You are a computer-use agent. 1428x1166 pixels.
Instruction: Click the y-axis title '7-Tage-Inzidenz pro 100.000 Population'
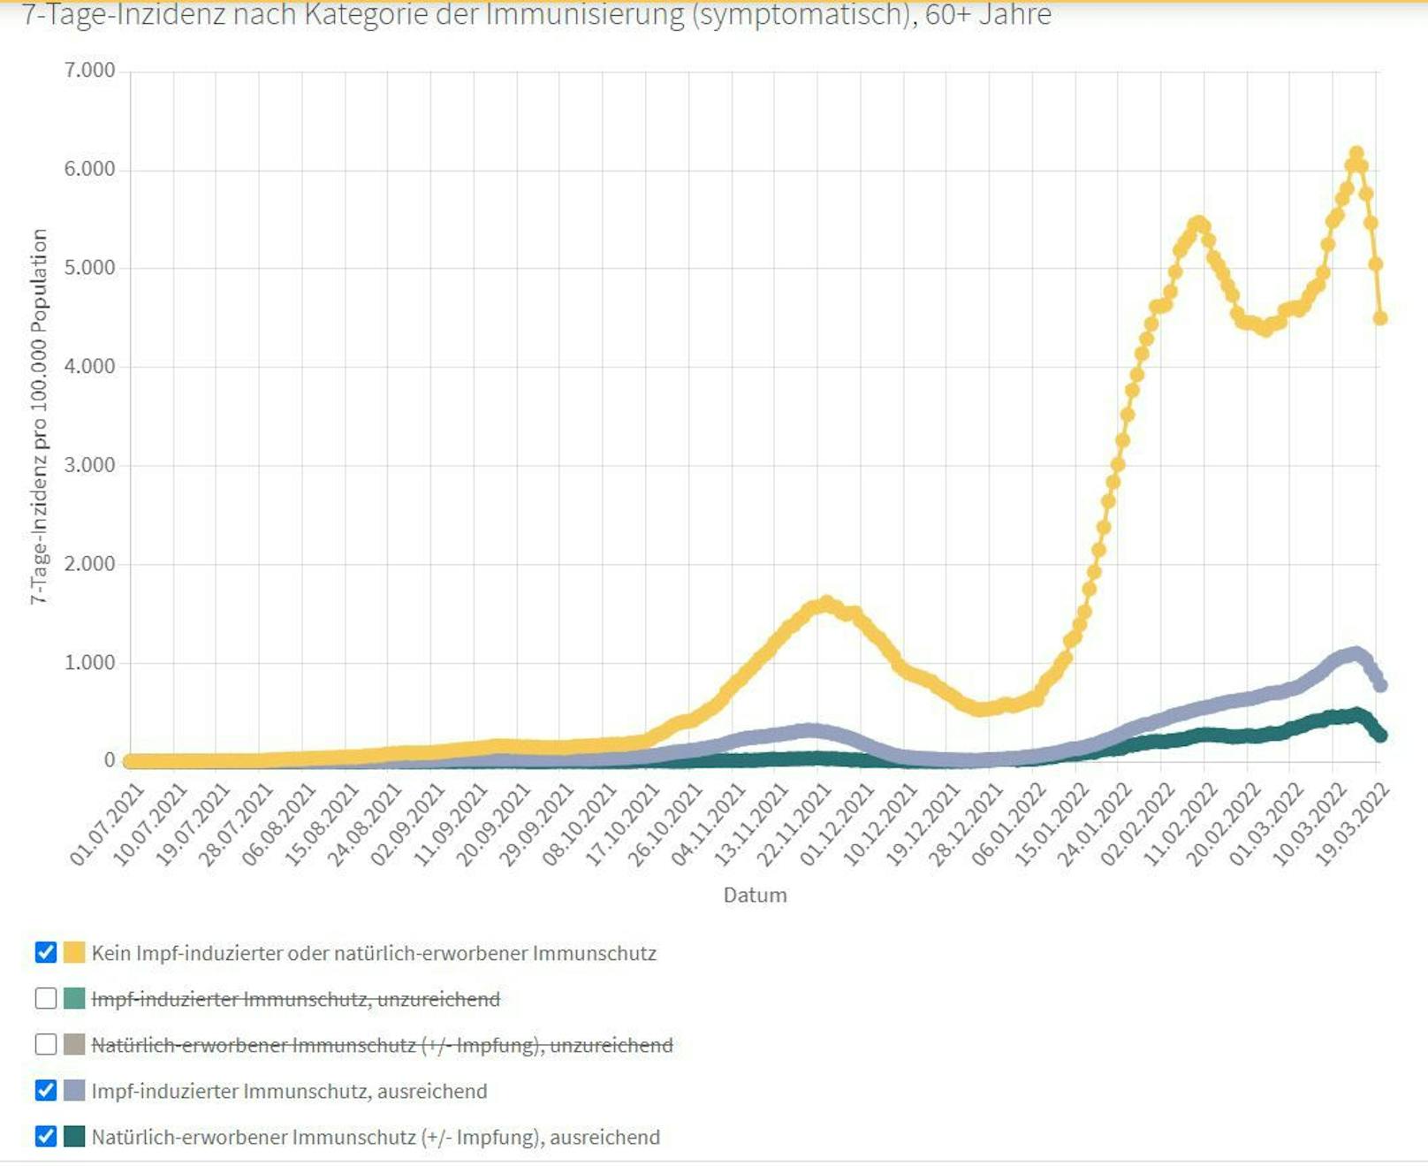click(x=39, y=416)
